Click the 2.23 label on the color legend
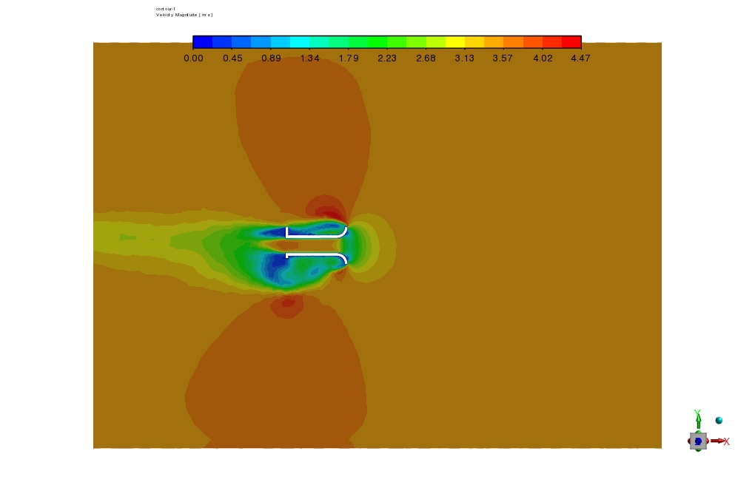 click(387, 58)
